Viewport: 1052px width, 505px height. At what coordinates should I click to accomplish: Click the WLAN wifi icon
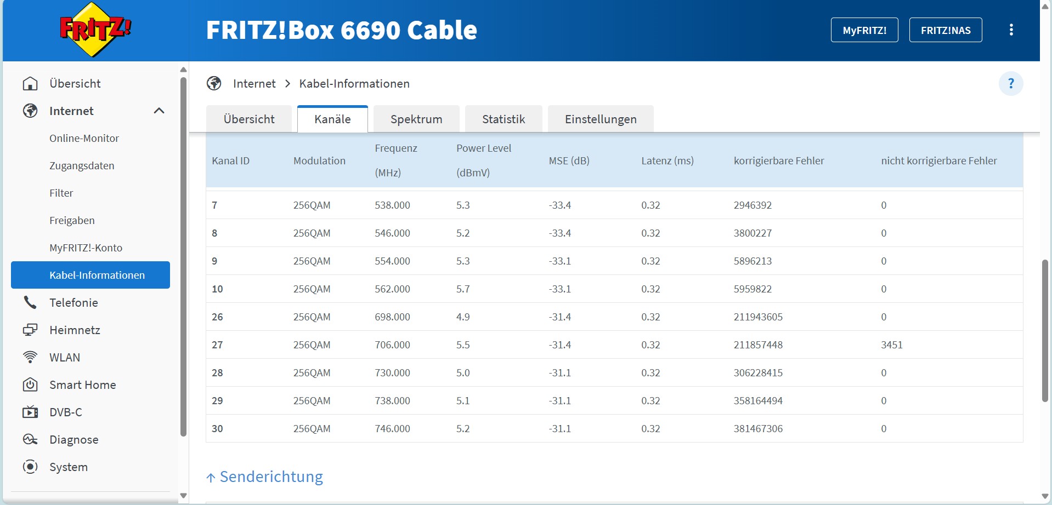30,358
